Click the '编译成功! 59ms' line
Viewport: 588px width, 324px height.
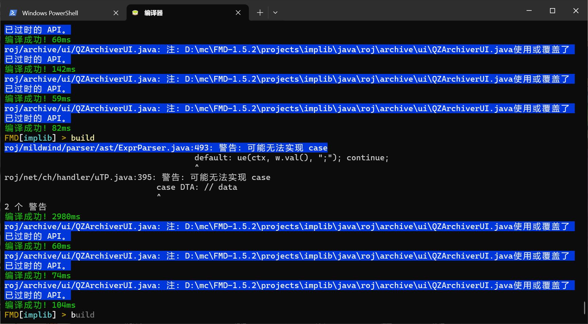pyautogui.click(x=38, y=99)
